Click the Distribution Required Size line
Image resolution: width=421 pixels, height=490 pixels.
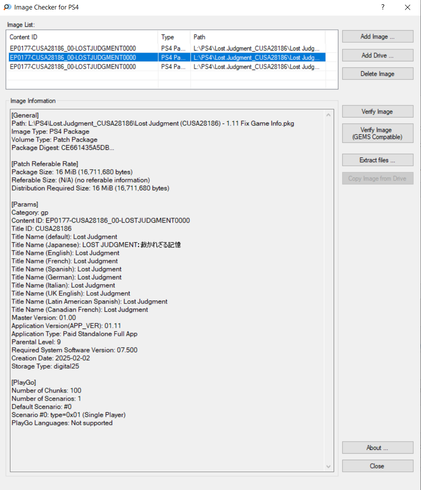click(90, 188)
